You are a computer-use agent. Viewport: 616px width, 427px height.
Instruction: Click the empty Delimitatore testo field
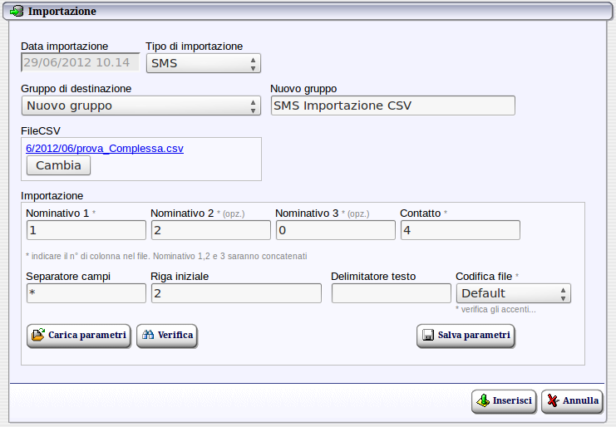391,293
